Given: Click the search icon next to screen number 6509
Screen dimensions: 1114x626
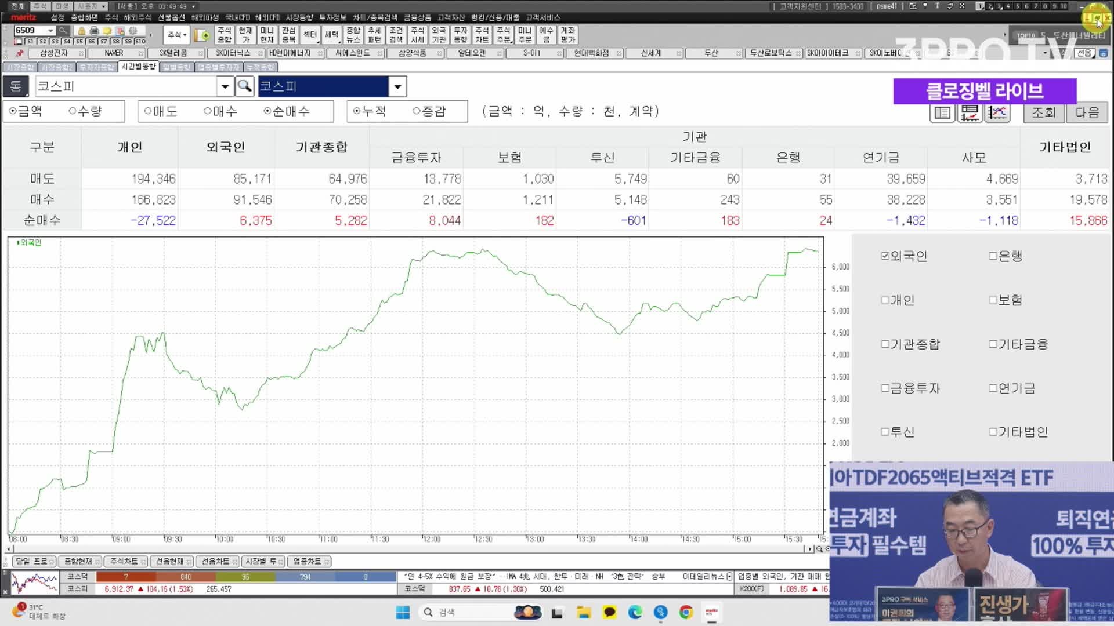Looking at the screenshot, I should (63, 31).
